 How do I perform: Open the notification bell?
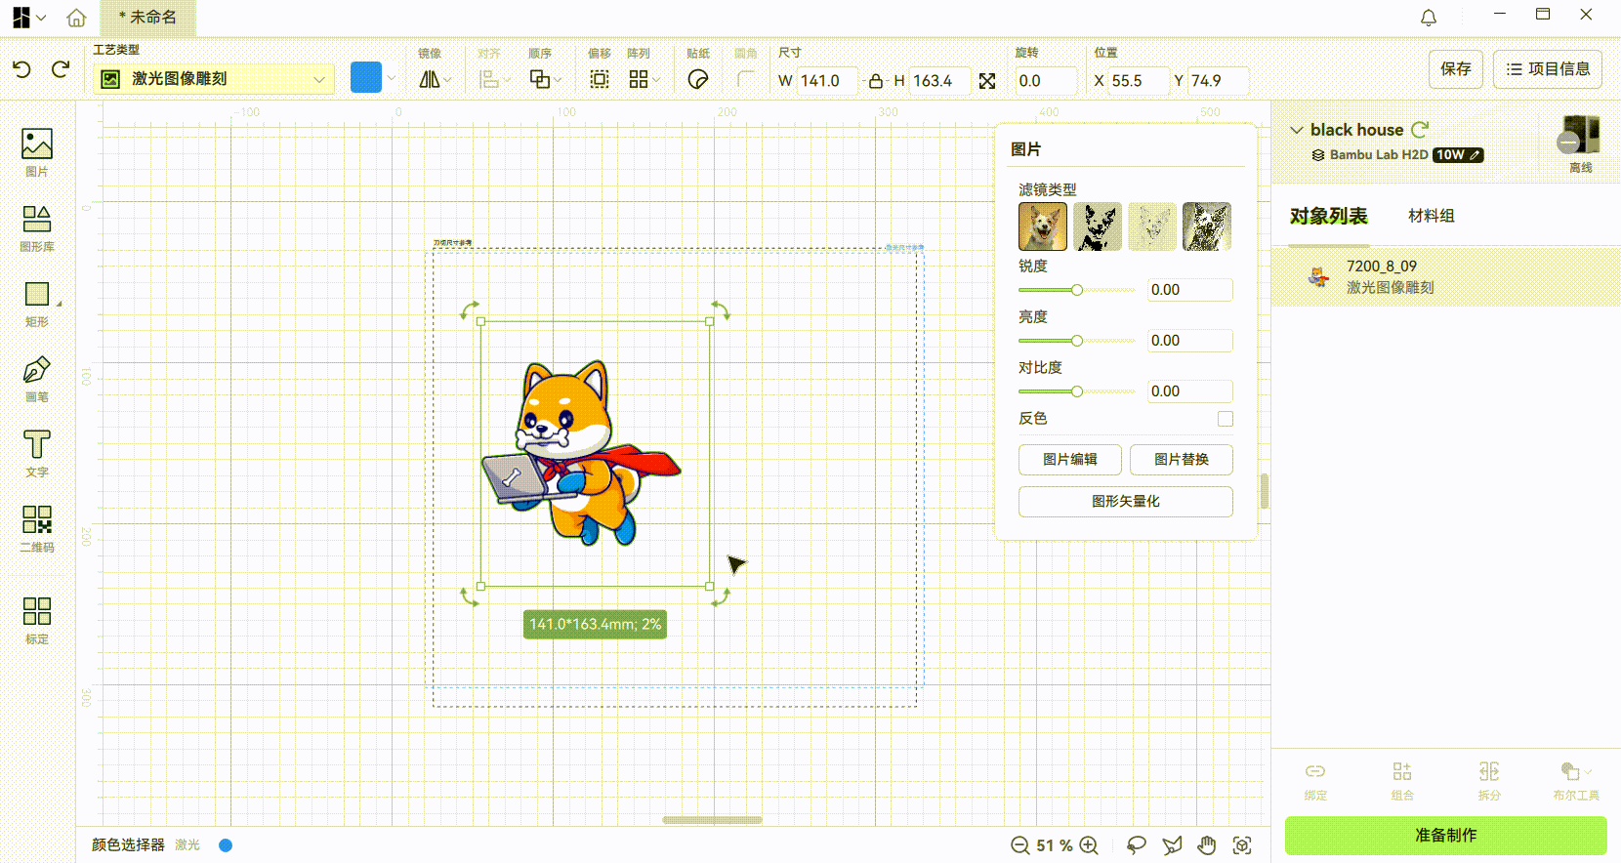[x=1429, y=18]
